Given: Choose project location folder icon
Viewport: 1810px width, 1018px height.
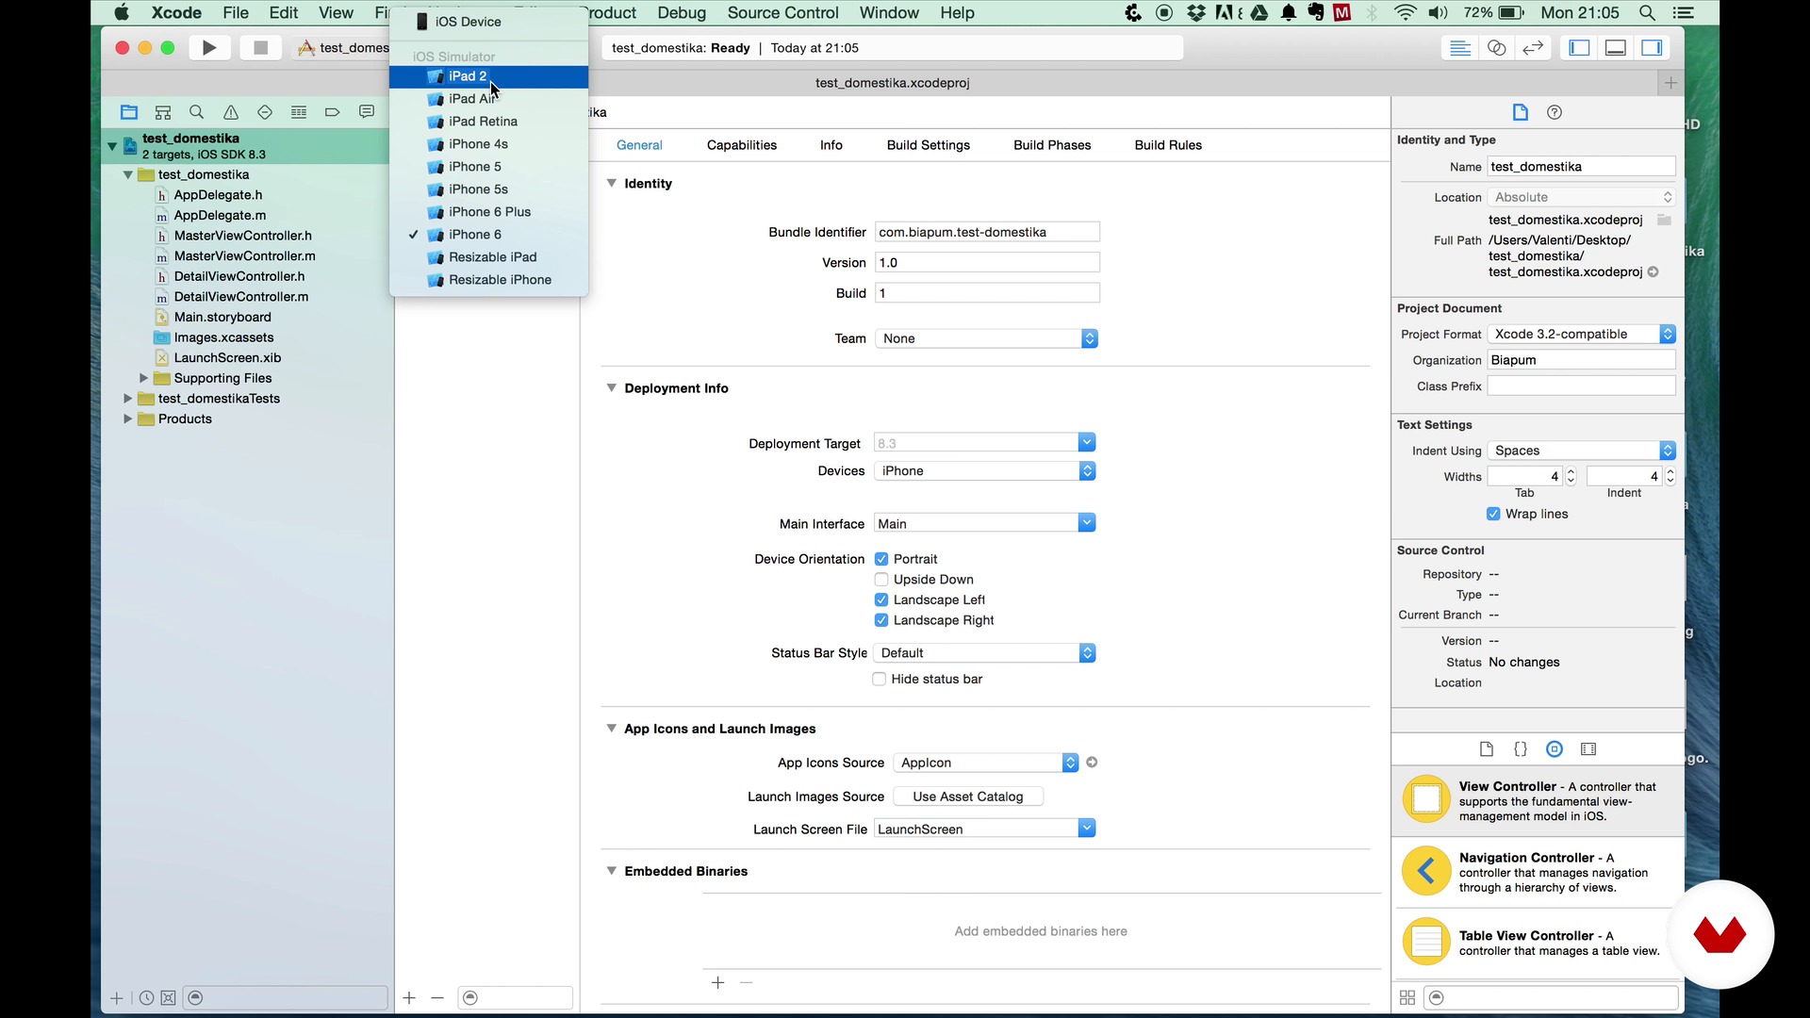Looking at the screenshot, I should [1664, 220].
